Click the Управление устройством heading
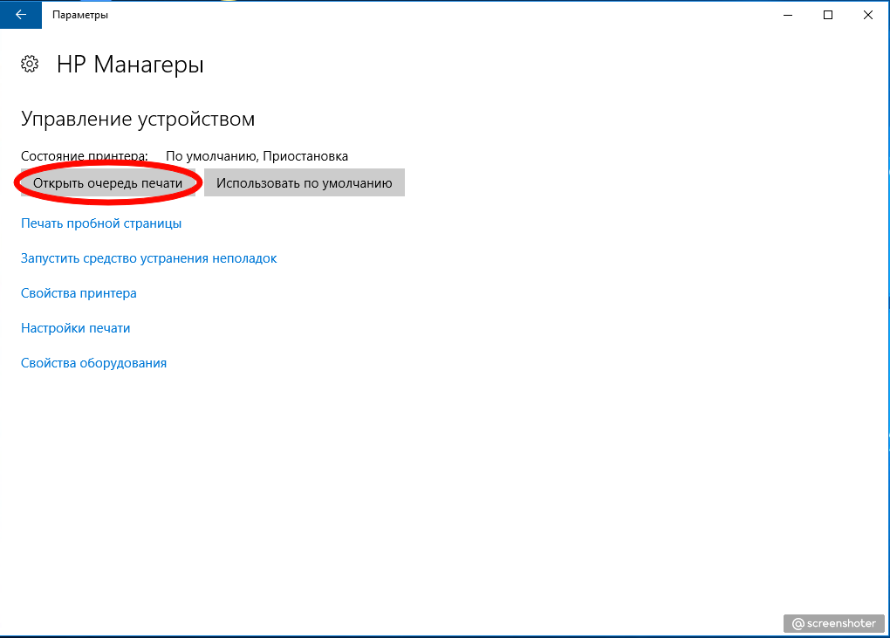 pos(138,120)
